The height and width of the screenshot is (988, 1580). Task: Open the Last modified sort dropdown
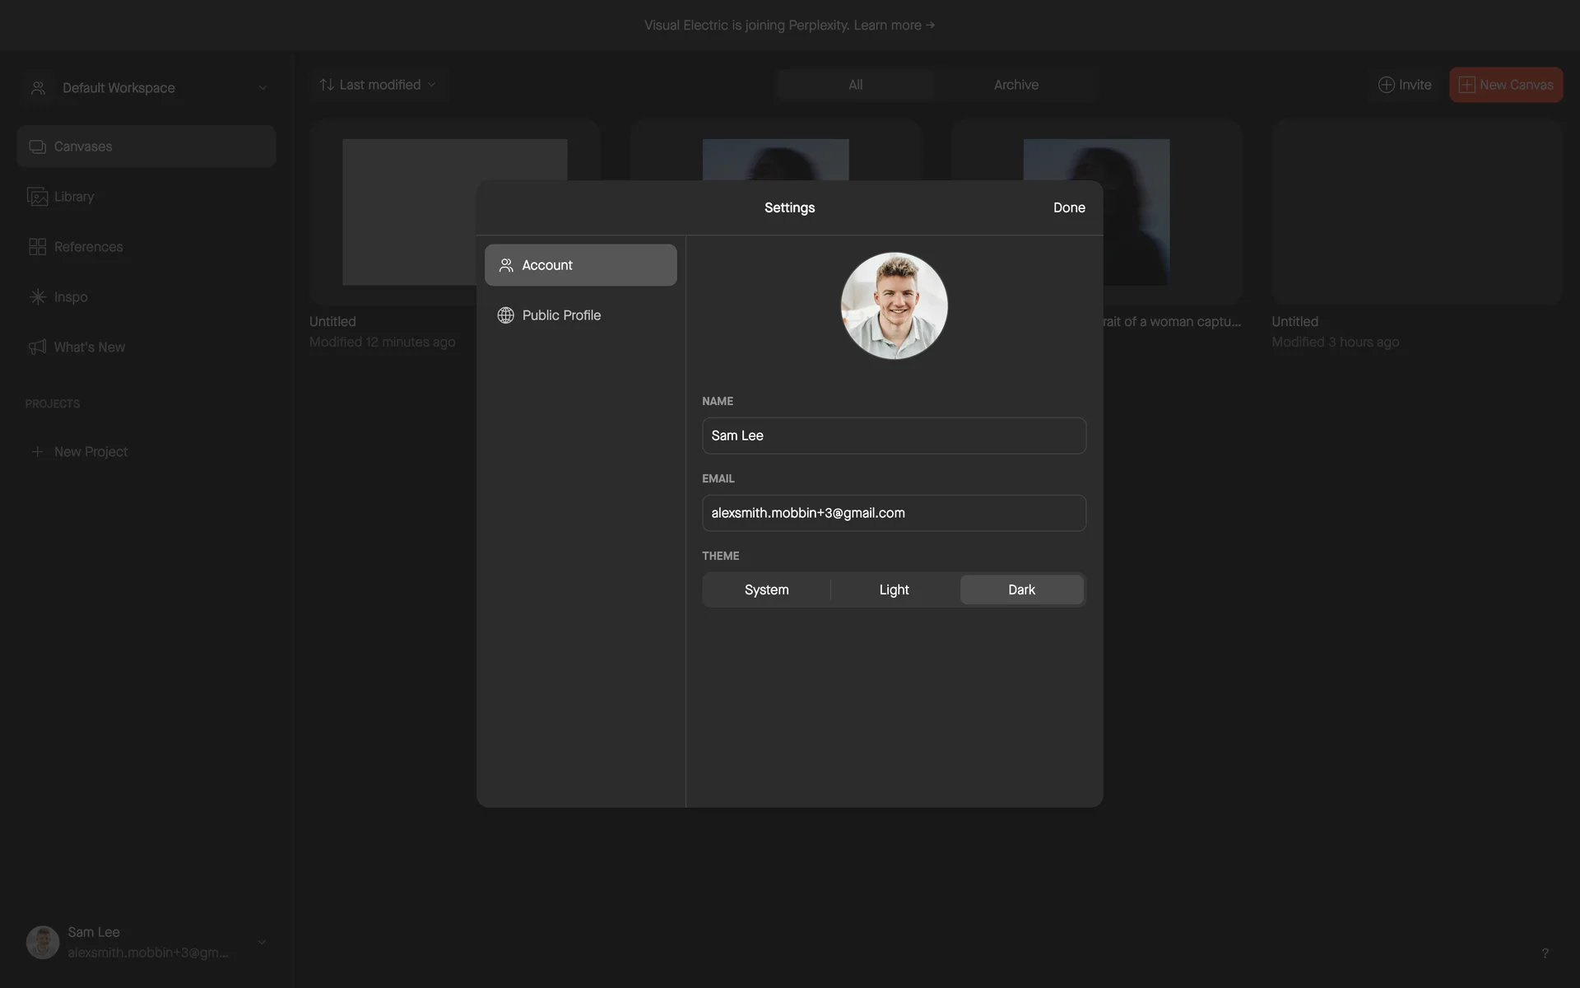point(379,85)
